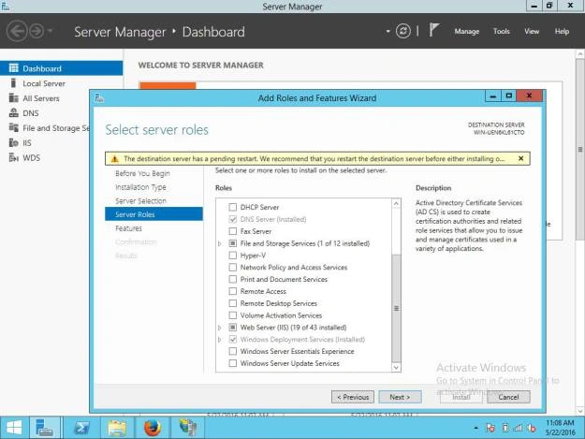This screenshot has height=439, width=585.
Task: Check the Hyper-V role
Action: (233, 256)
